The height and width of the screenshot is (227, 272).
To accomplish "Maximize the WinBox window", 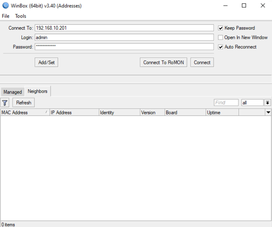I will pyautogui.click(x=244, y=6).
